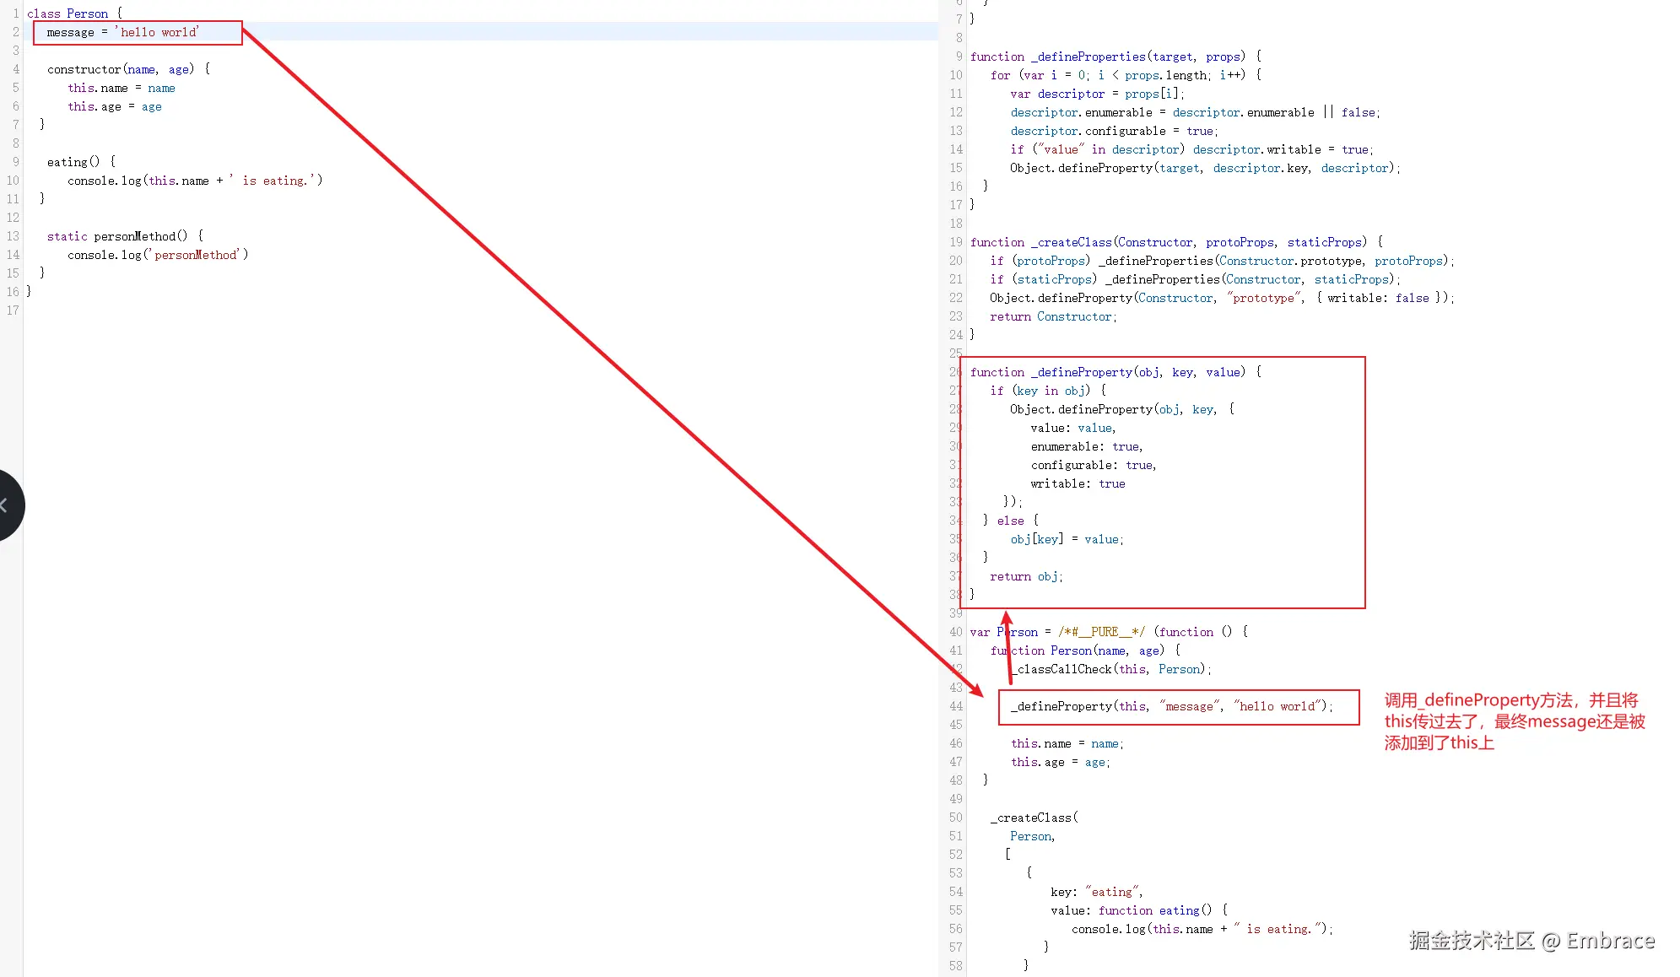Screen dimensions: 1680x977
Task: Click line number 44 in right gutter
Action: pyautogui.click(x=955, y=706)
